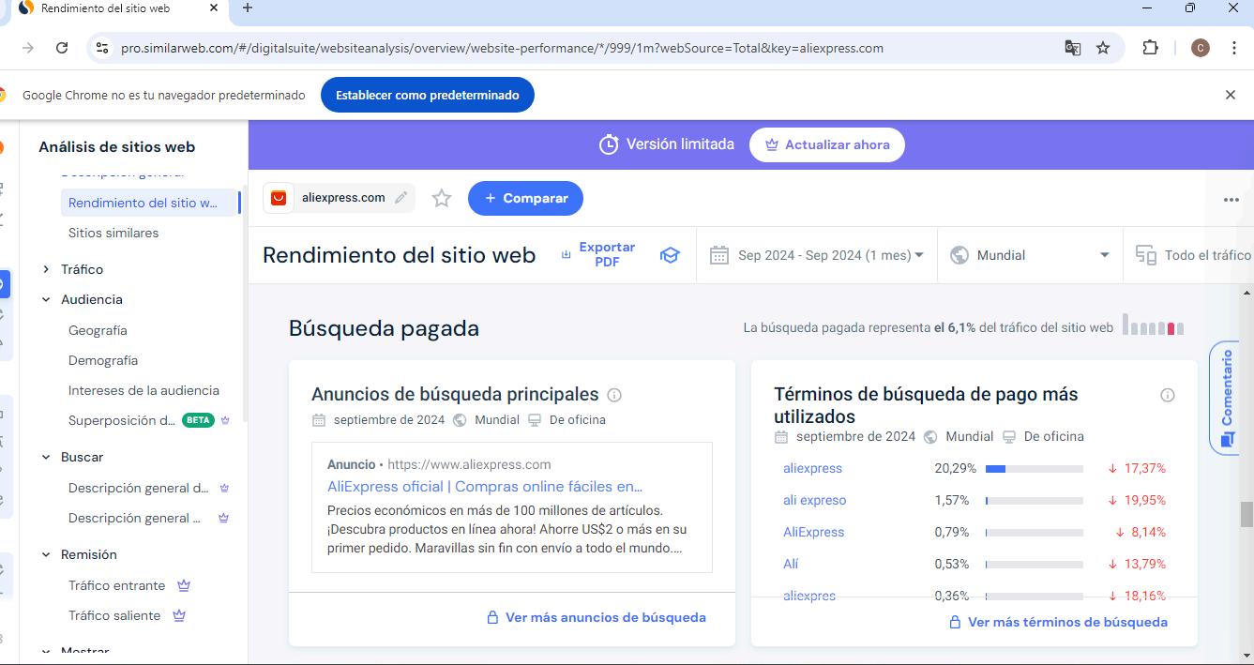The width and height of the screenshot is (1254, 665).
Task: Click the 'aliexpress' search term link
Action: coord(812,468)
